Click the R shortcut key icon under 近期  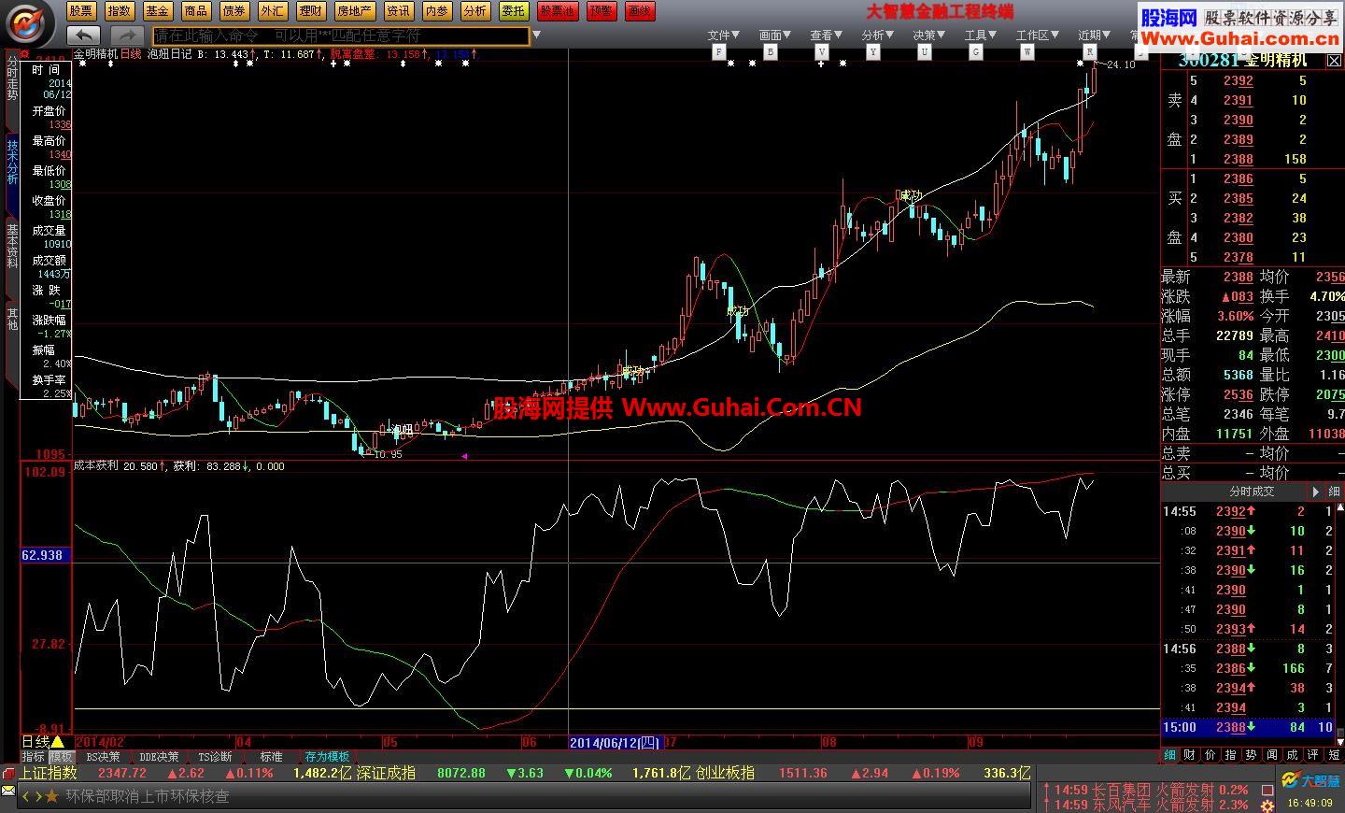(1089, 52)
